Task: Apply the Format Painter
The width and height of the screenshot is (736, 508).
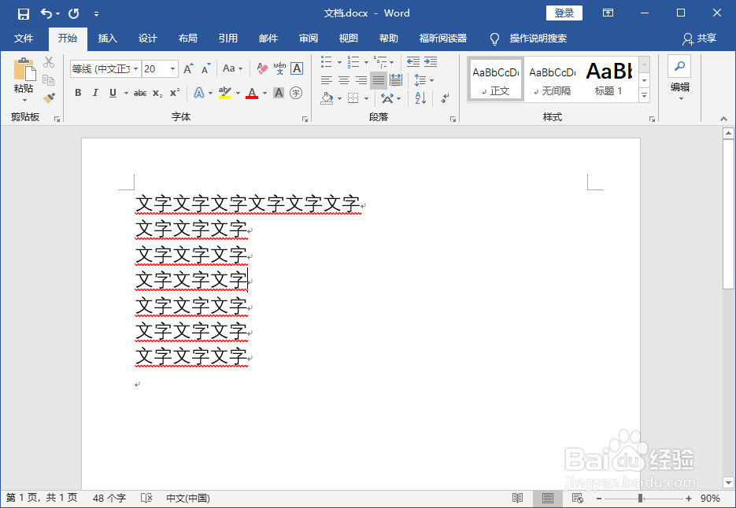Action: [x=47, y=98]
